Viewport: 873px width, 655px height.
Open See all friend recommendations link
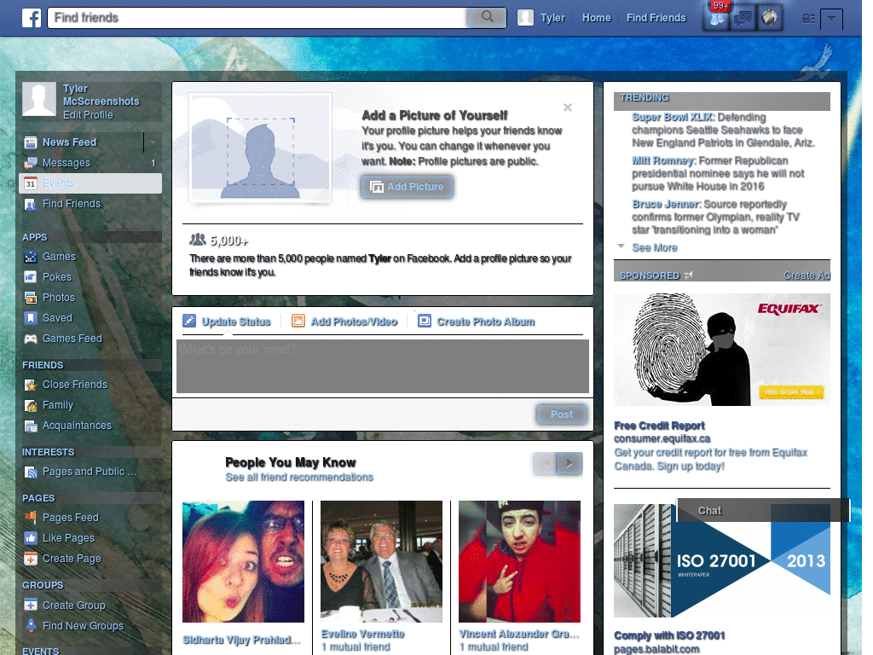point(299,478)
